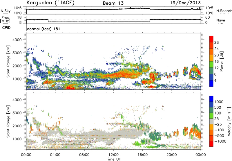The height and width of the screenshot is (161, 232).
Task: Click the blue bottom of the Power colorbar
Action: click(211, 84)
